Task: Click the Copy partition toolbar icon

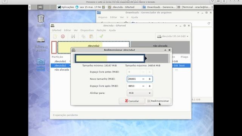Action: tap(83, 36)
